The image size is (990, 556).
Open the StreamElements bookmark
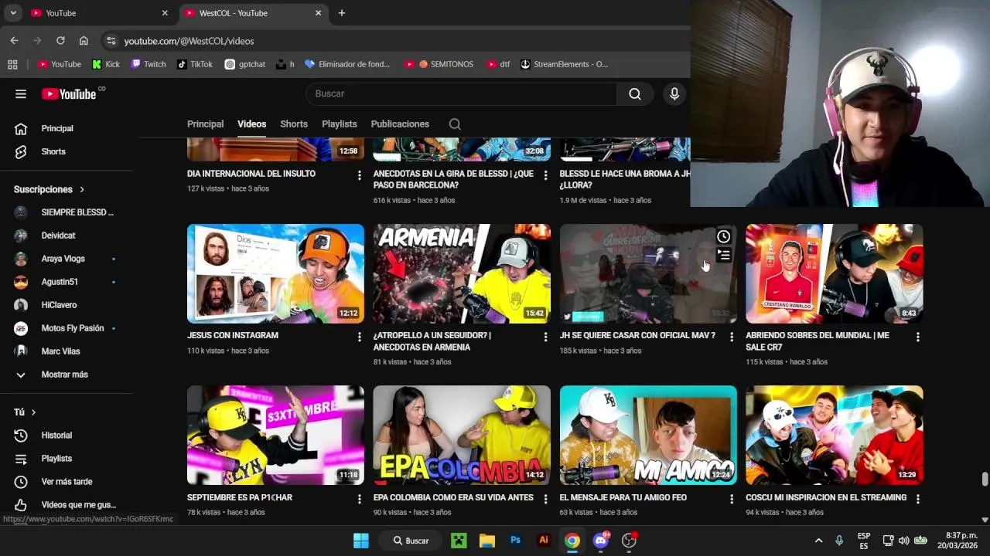point(564,64)
